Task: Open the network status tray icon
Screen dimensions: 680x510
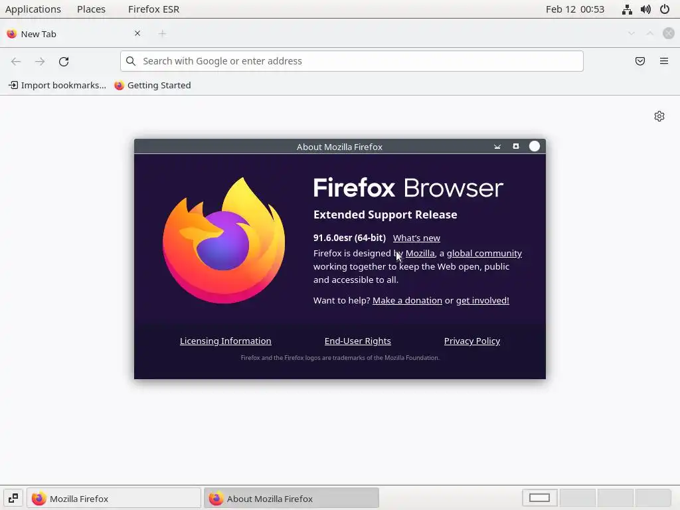Action: pyautogui.click(x=627, y=9)
